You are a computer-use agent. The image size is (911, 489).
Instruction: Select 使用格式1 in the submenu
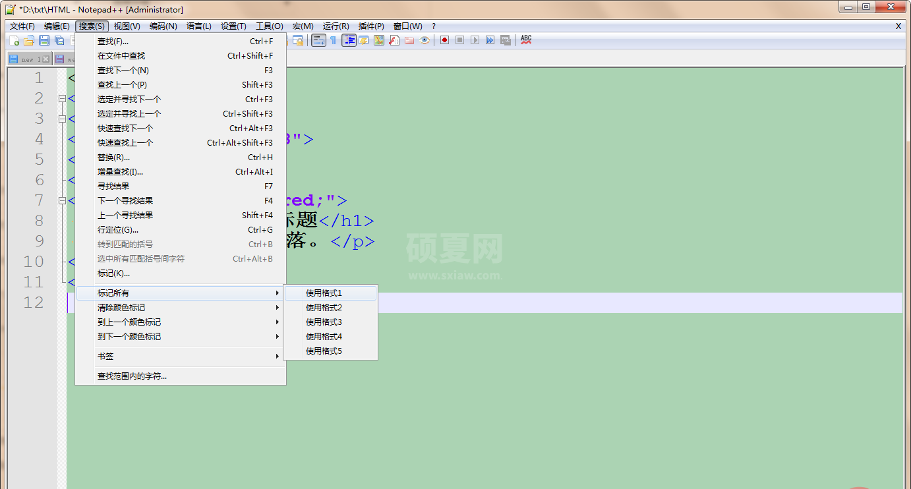tap(330, 293)
